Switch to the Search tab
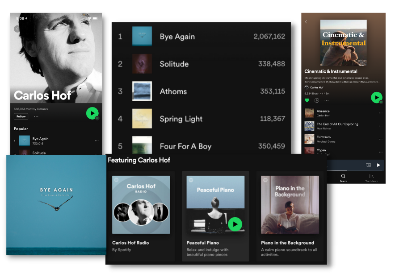This screenshot has width=420, height=273. coord(343,178)
